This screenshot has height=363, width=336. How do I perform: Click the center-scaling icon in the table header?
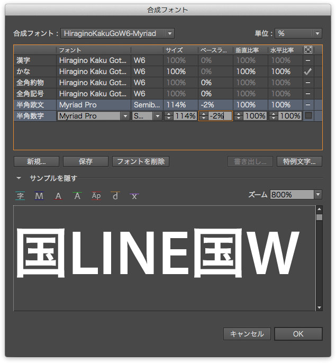coord(308,50)
